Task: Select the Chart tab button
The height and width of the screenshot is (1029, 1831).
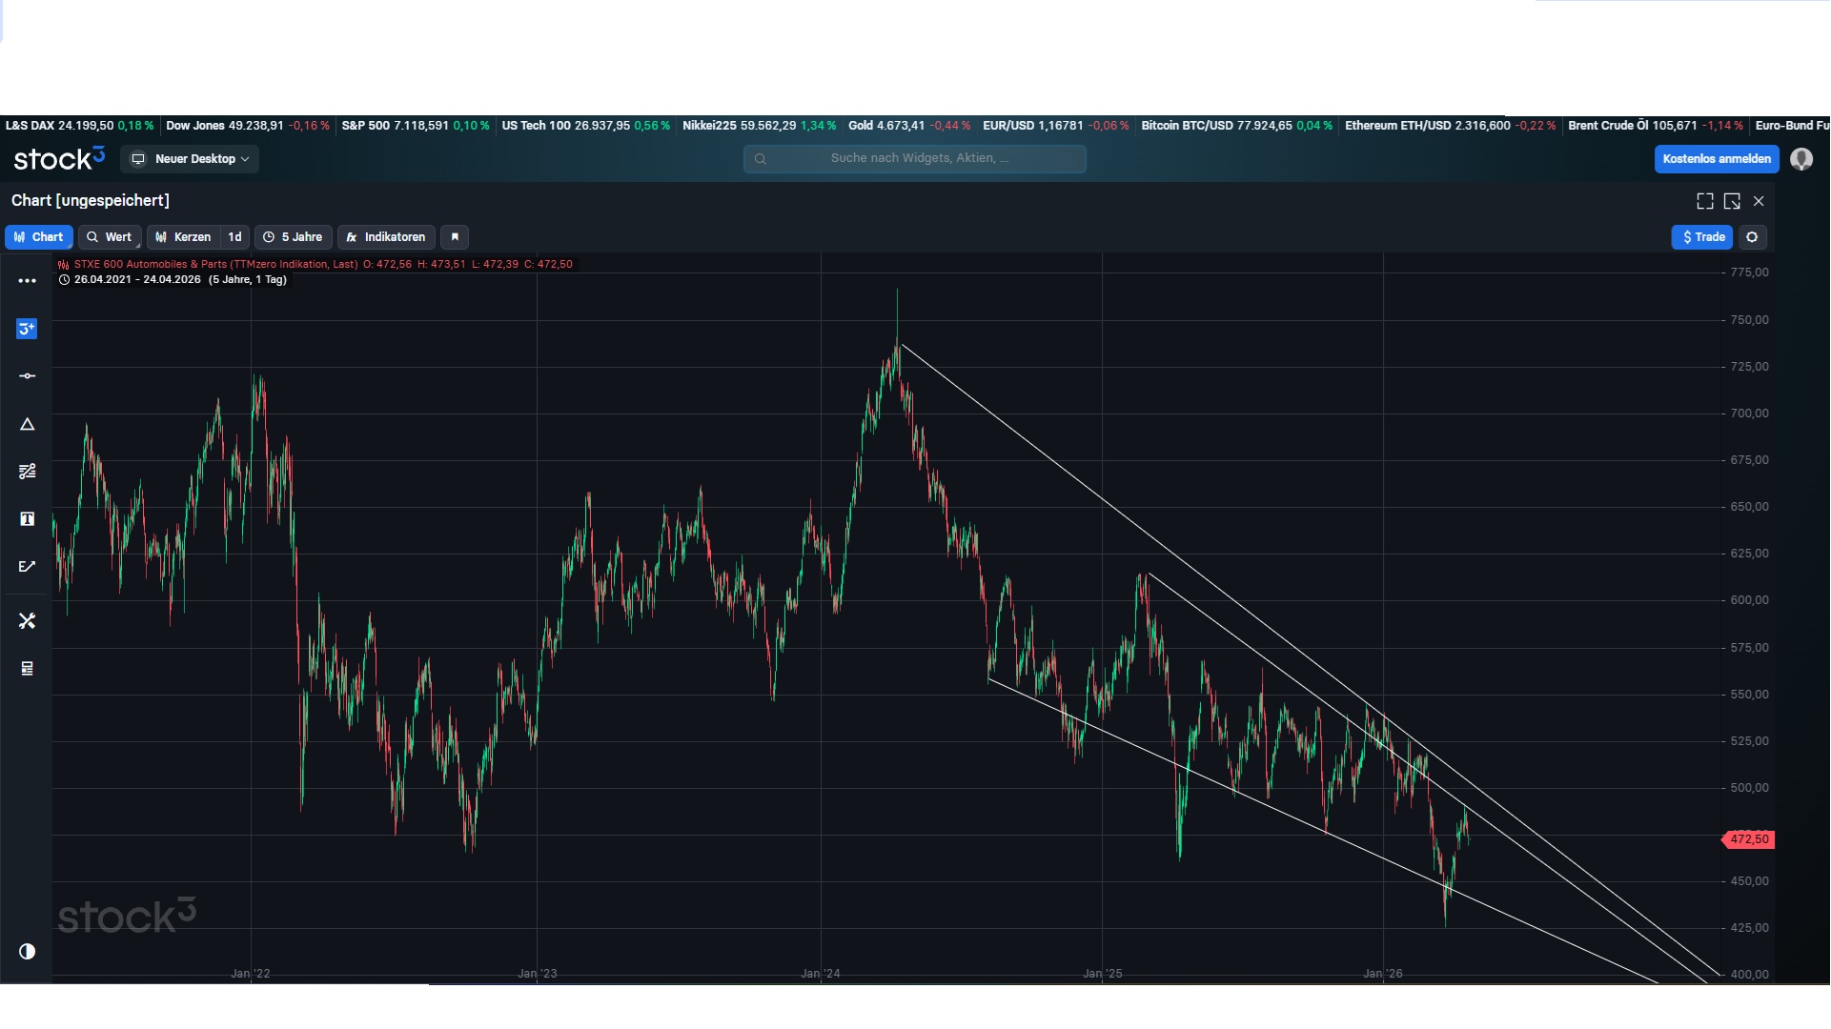Action: (x=39, y=237)
